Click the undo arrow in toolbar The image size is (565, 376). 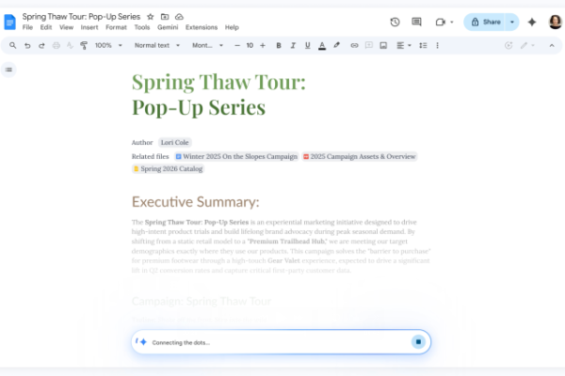point(27,45)
